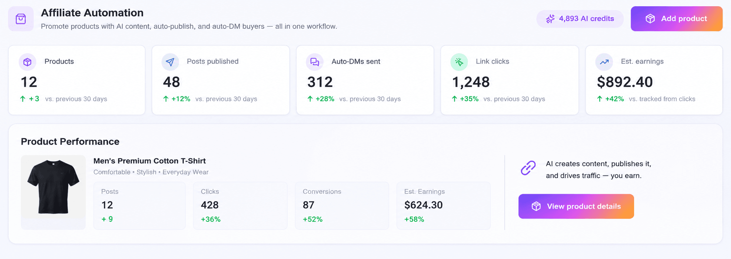Click the Auto-DMs sent label
This screenshot has height=259, width=731.
356,61
